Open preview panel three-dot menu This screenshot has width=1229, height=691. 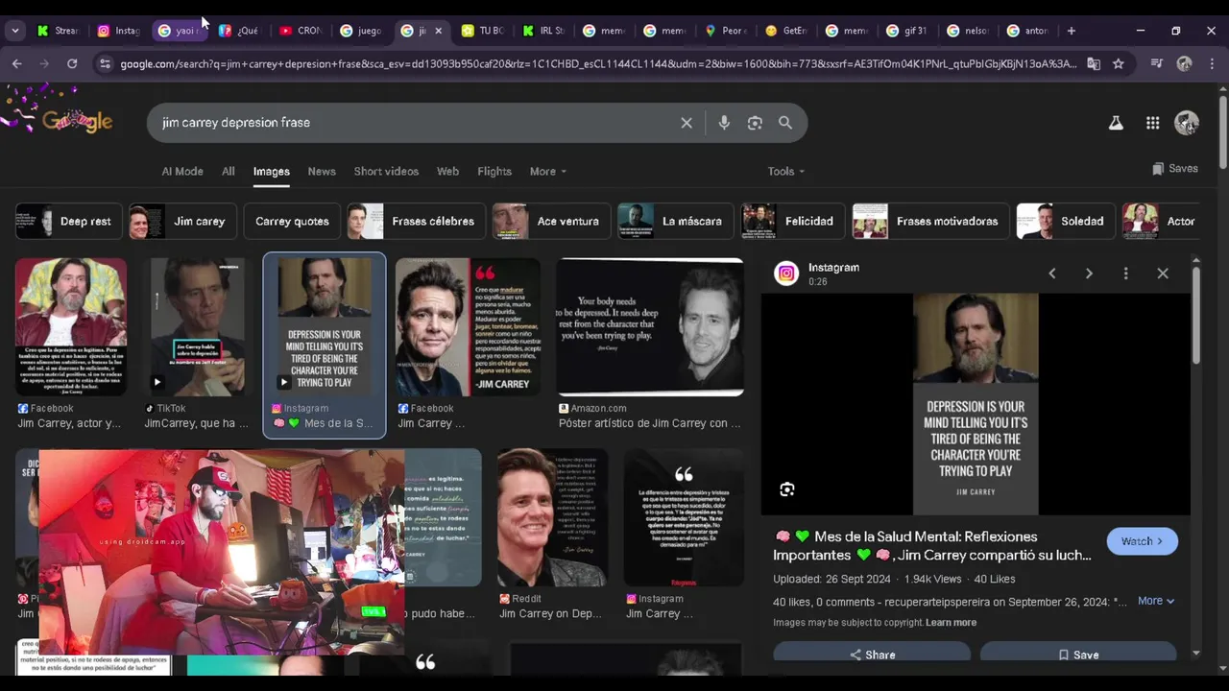1126,274
